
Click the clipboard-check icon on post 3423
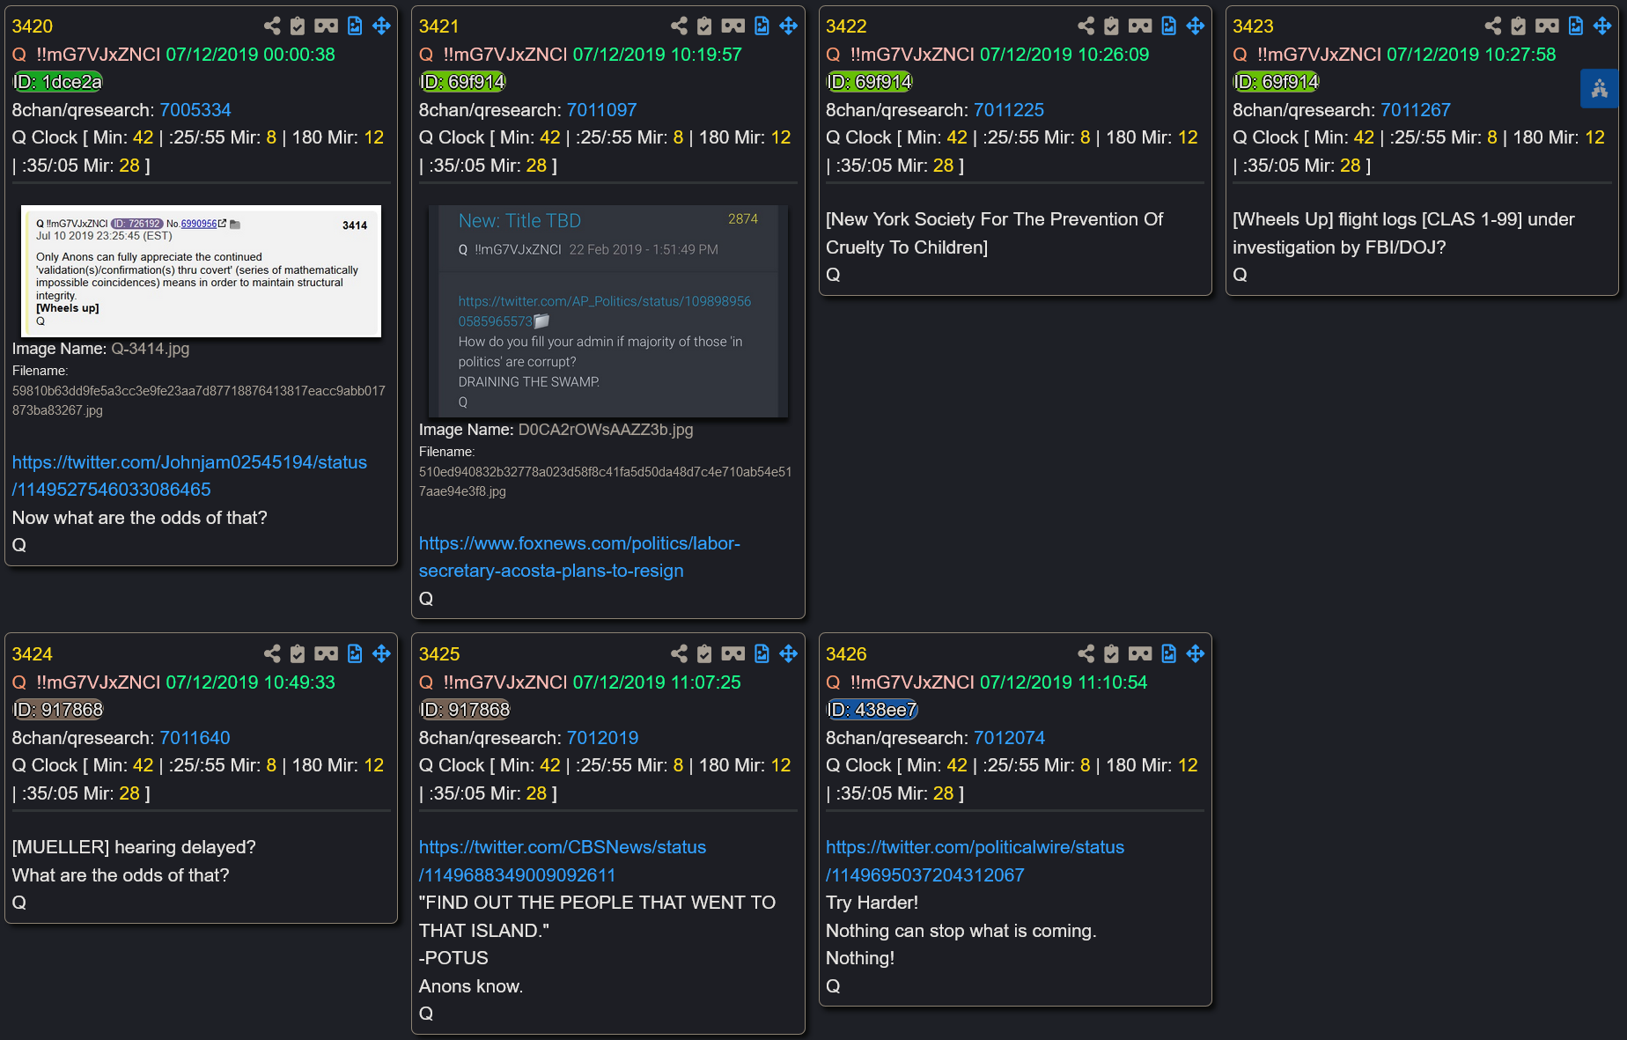click(1518, 26)
